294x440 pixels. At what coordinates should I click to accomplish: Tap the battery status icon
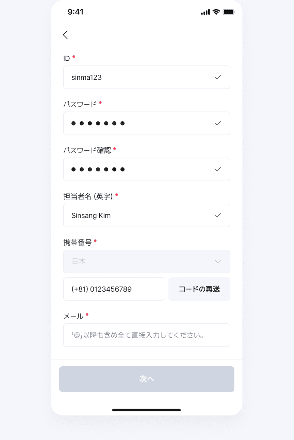click(x=229, y=12)
